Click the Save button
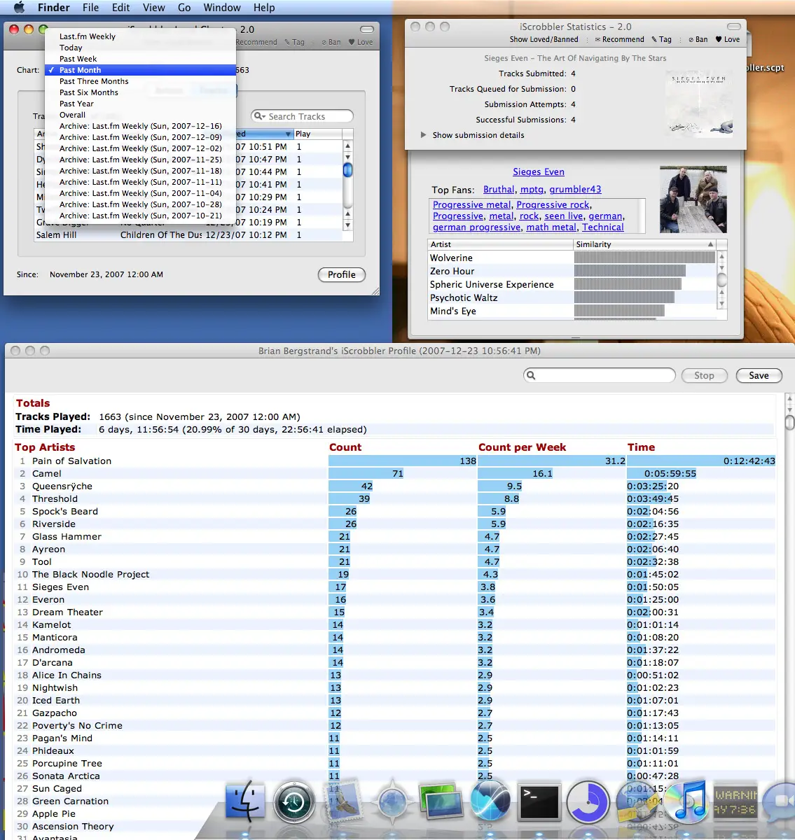 tap(759, 376)
